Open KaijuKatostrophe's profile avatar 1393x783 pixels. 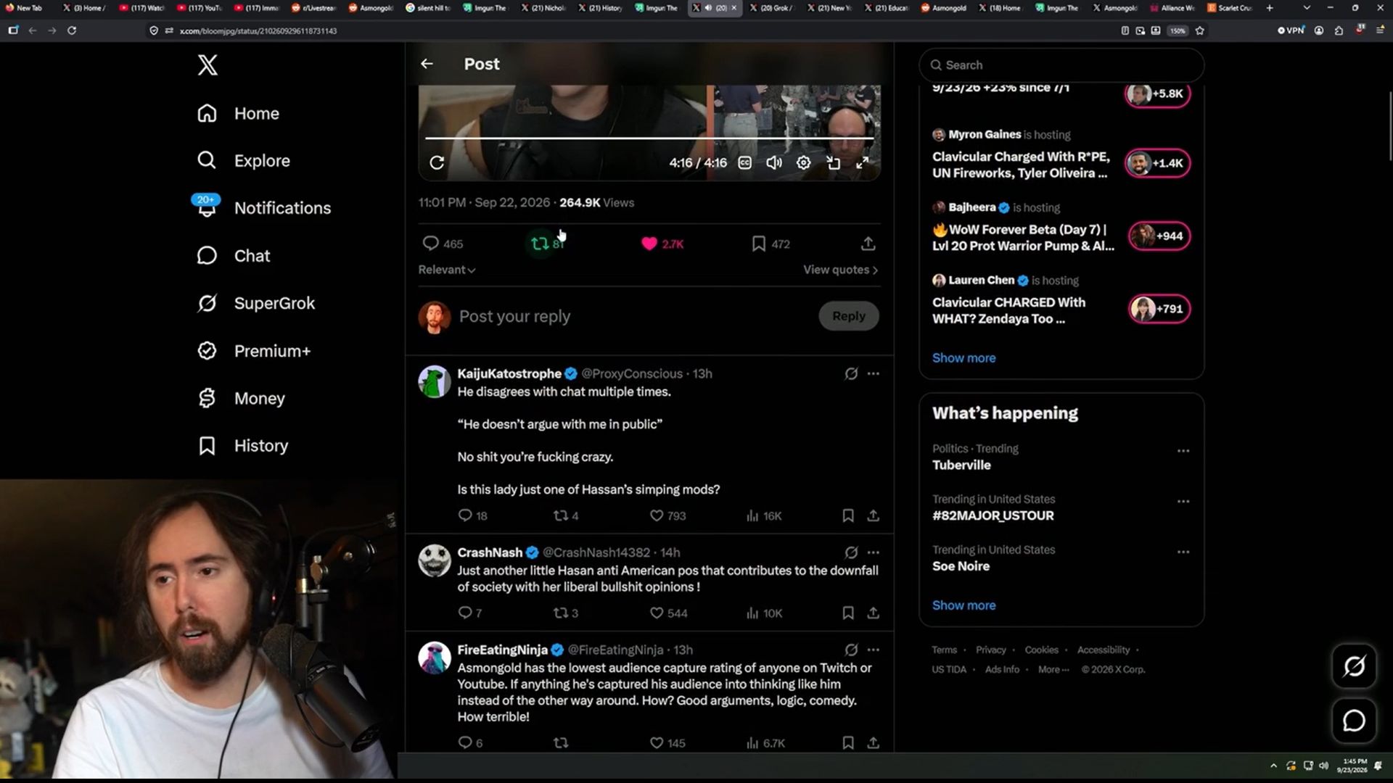[x=435, y=381]
